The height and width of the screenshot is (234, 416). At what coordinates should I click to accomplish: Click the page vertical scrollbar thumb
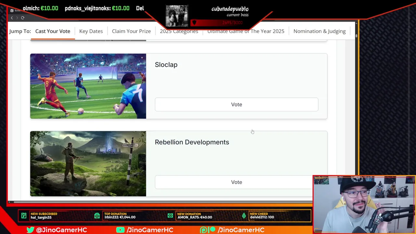[x=356, y=36]
